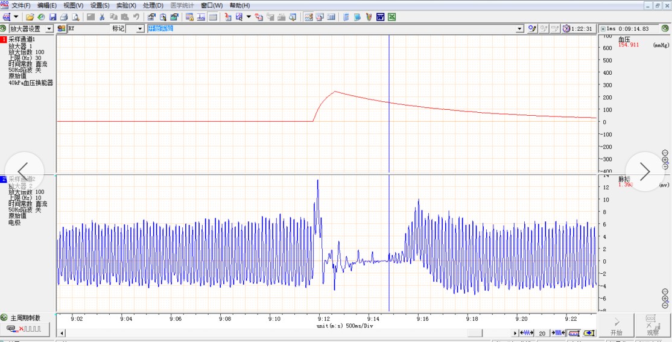Open the Word export icon
672x342 pixels.
coord(380,17)
